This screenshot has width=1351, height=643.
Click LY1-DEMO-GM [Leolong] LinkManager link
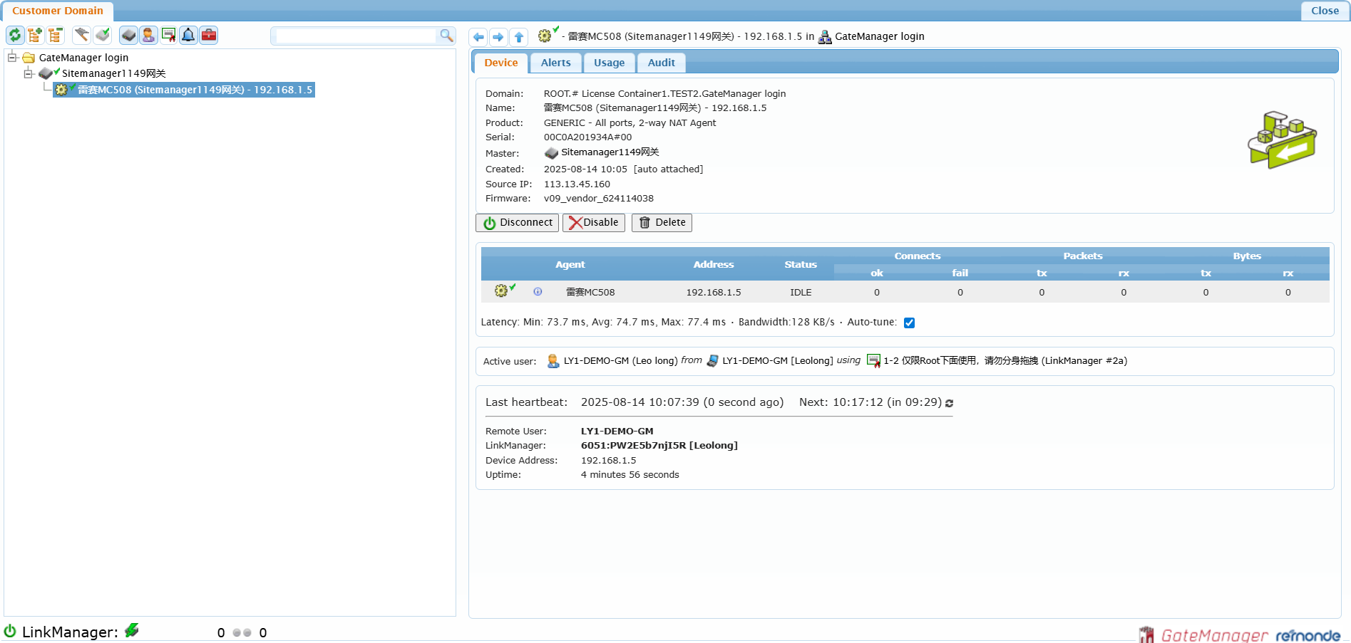(777, 361)
